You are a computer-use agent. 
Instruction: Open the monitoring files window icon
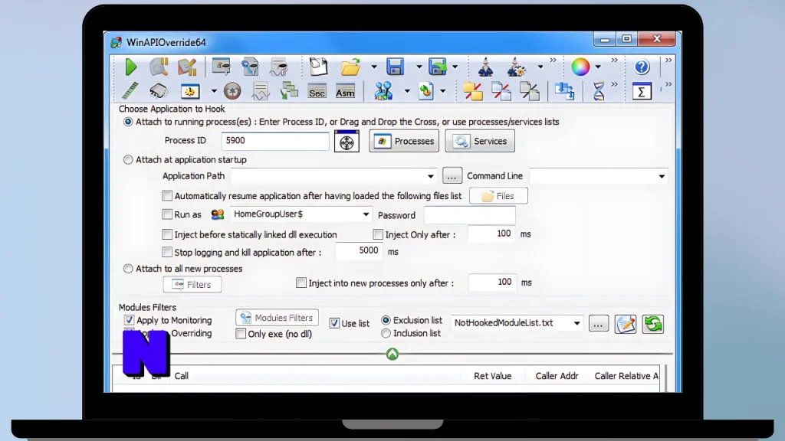pos(221,67)
